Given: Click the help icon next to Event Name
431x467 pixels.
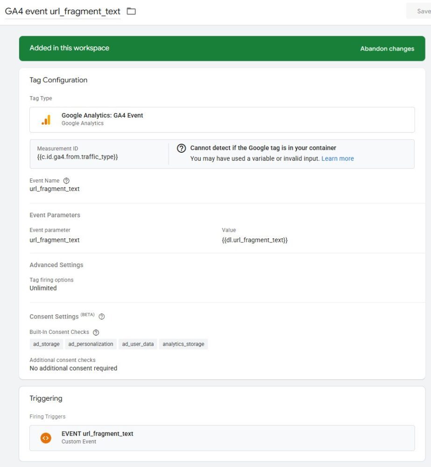Looking at the screenshot, I should [66, 181].
